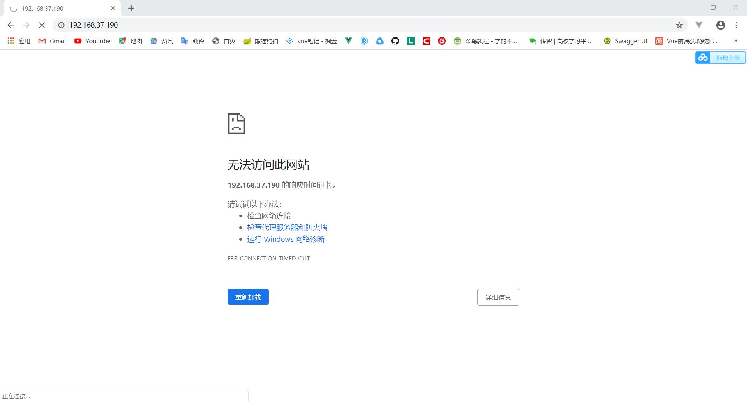Open the YouTube bookmark

coord(92,41)
